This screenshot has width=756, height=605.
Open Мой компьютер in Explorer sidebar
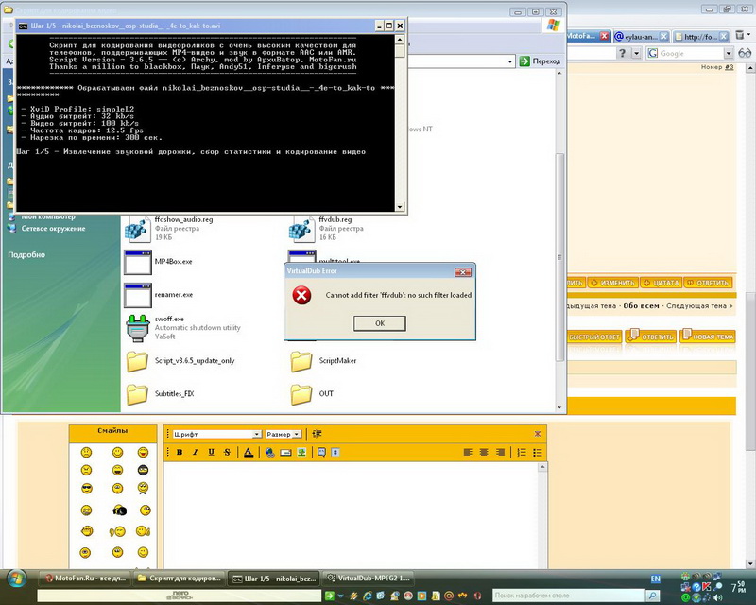coord(48,217)
